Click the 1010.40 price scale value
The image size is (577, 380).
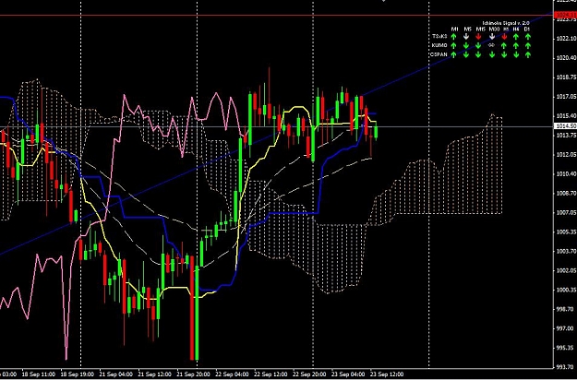coord(567,173)
